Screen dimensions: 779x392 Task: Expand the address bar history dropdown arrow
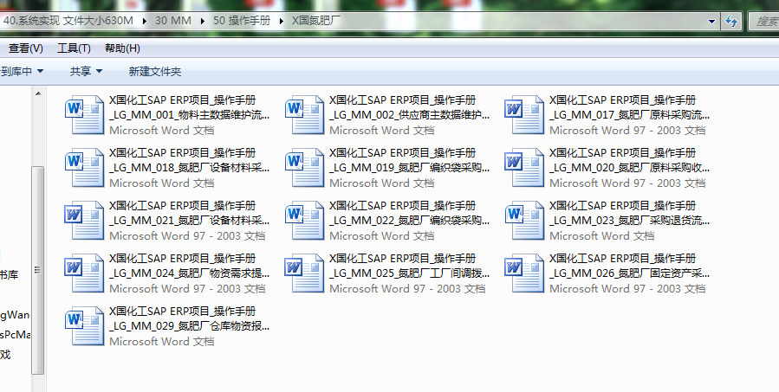(x=713, y=21)
